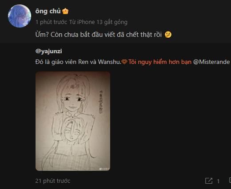Screen dimensions: 231x189
Task: Open quoted text 'Đó là giáo viên Ren và Wanshu'
Action: click(x=78, y=62)
